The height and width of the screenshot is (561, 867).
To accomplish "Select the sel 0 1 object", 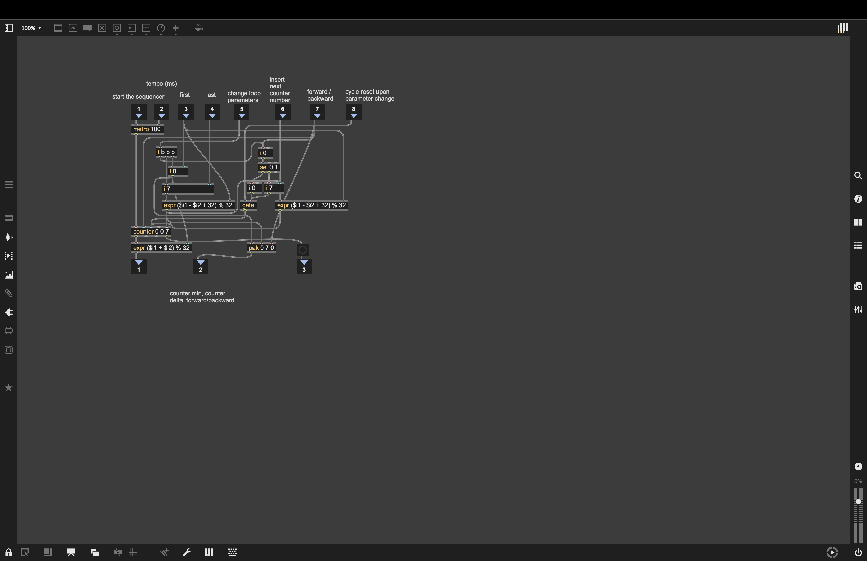I will click(x=269, y=167).
